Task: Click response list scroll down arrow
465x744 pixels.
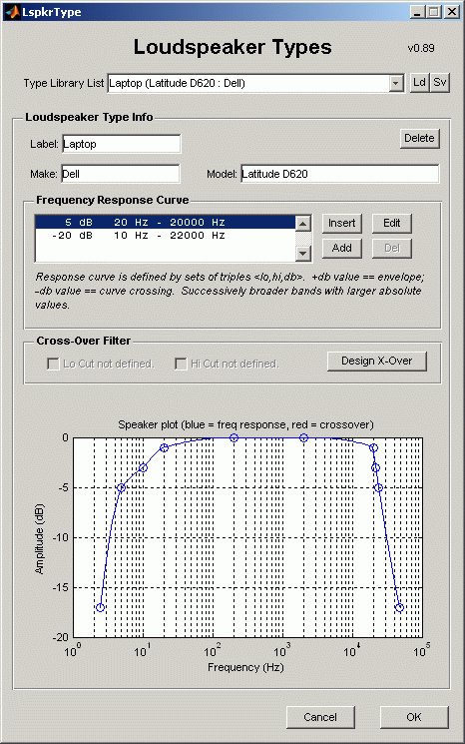Action: point(303,254)
